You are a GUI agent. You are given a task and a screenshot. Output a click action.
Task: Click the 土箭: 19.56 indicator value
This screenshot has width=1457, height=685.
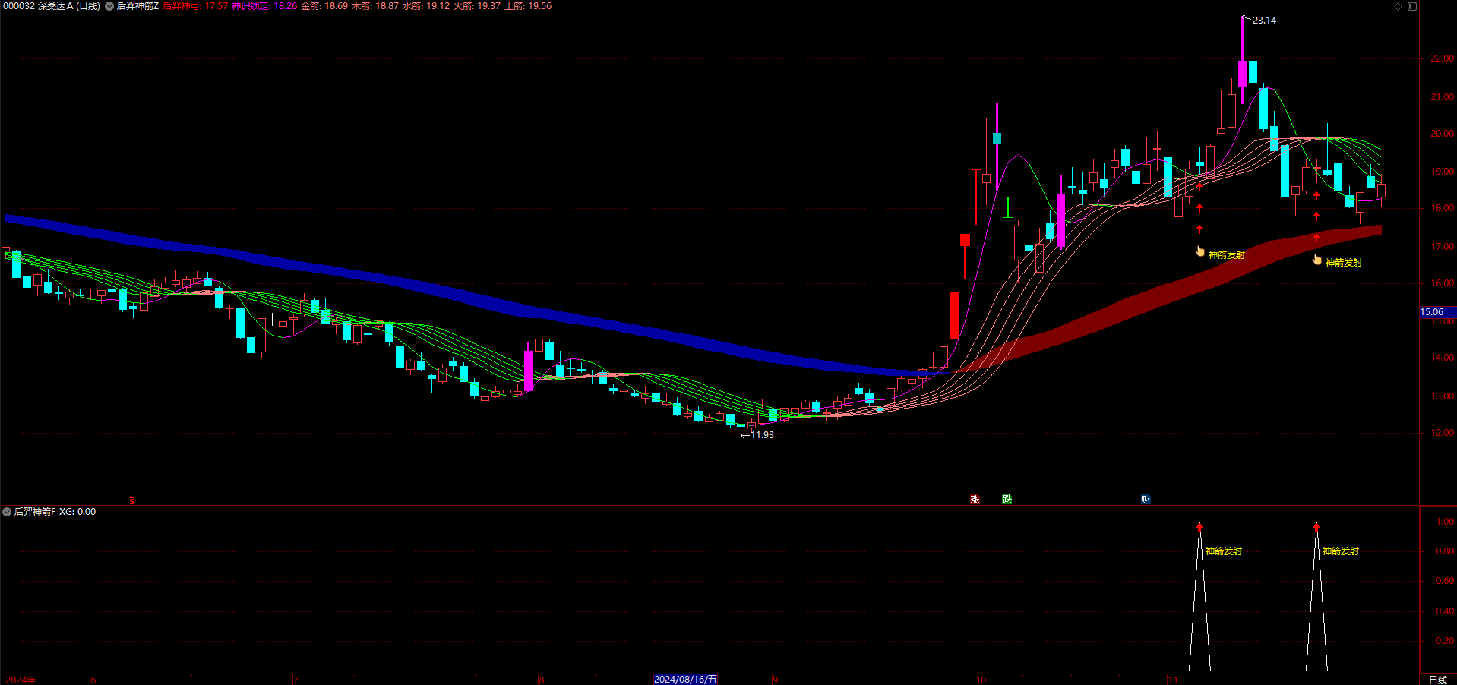coord(528,6)
